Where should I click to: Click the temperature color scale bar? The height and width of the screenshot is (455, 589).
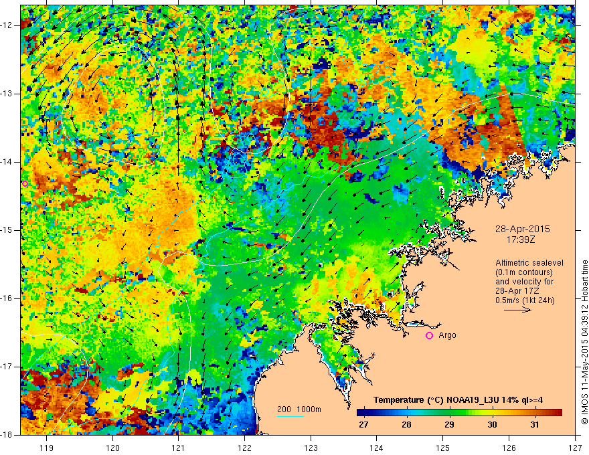(459, 413)
